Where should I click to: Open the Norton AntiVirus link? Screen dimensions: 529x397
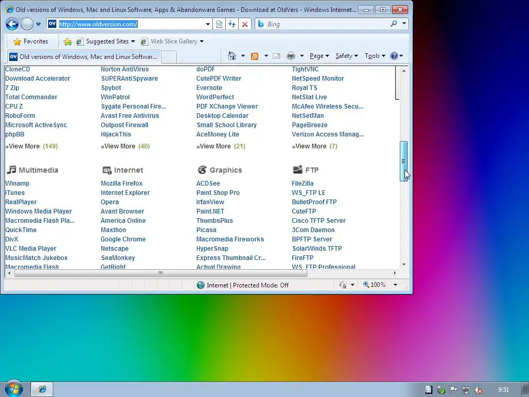[125, 69]
